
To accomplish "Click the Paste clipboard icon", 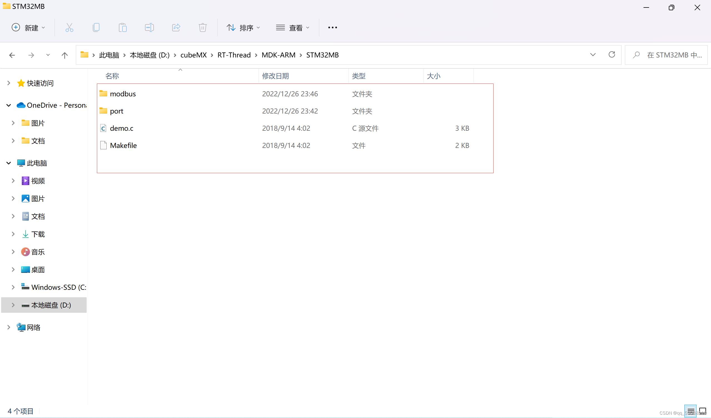I will pos(123,28).
